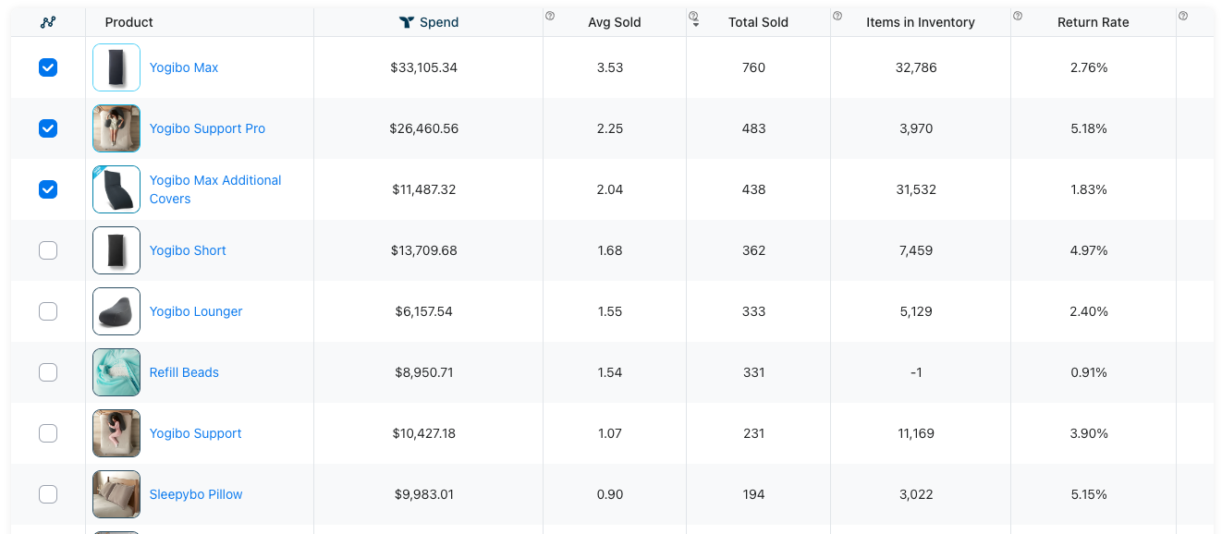This screenshot has width=1222, height=534.
Task: Click the help icon for Items in Inventory
Action: [x=837, y=16]
